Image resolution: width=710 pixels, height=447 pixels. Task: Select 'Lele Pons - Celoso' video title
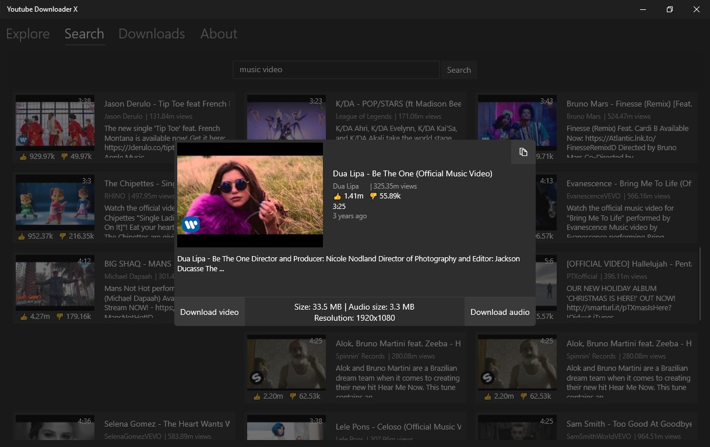point(398,427)
